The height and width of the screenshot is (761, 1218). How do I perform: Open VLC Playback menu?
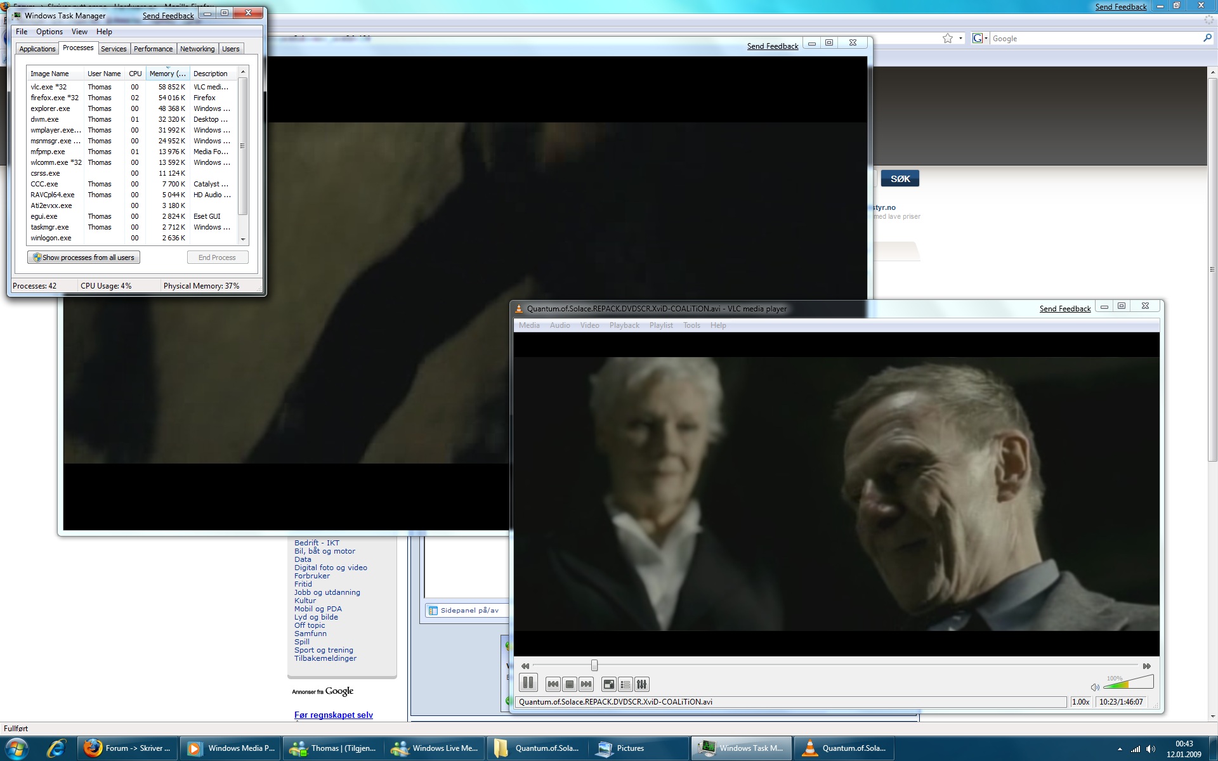coord(624,325)
